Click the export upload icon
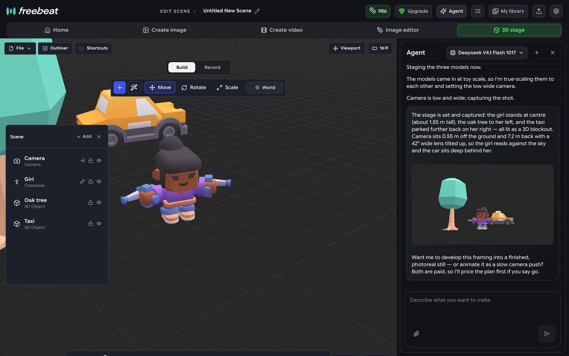 (539, 11)
